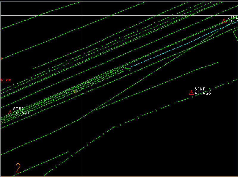
Task: Click the orange border along the bottom edge
Action: [119, 176]
